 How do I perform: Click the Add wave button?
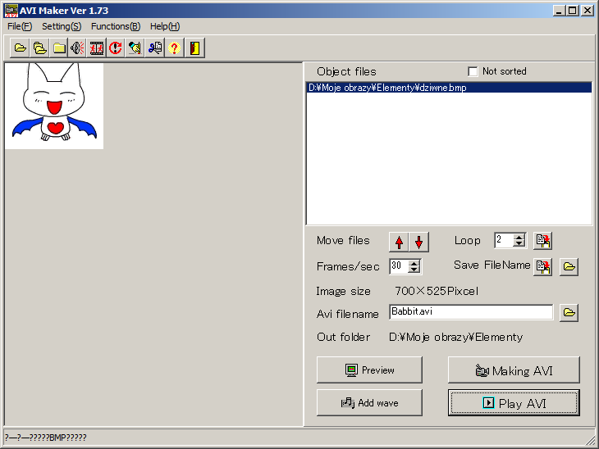[369, 403]
